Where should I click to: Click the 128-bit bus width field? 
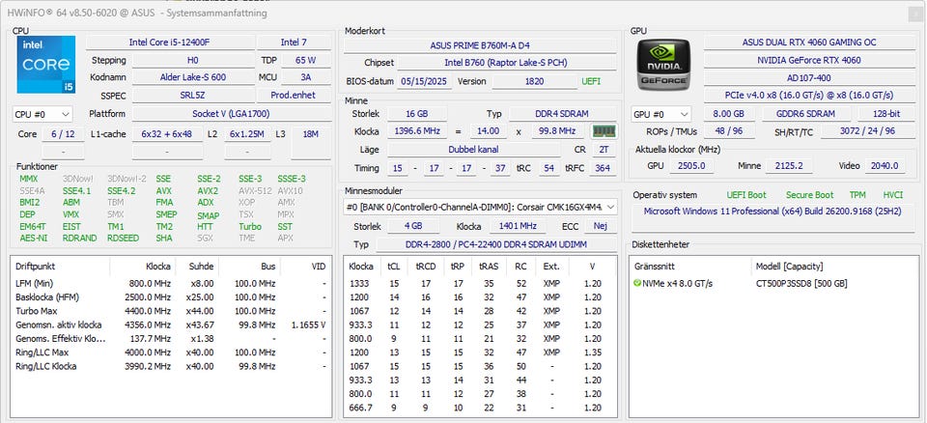point(886,114)
